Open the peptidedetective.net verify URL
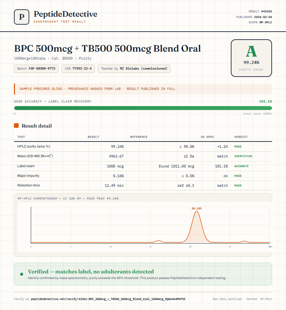The image size is (286, 310). (x=108, y=299)
